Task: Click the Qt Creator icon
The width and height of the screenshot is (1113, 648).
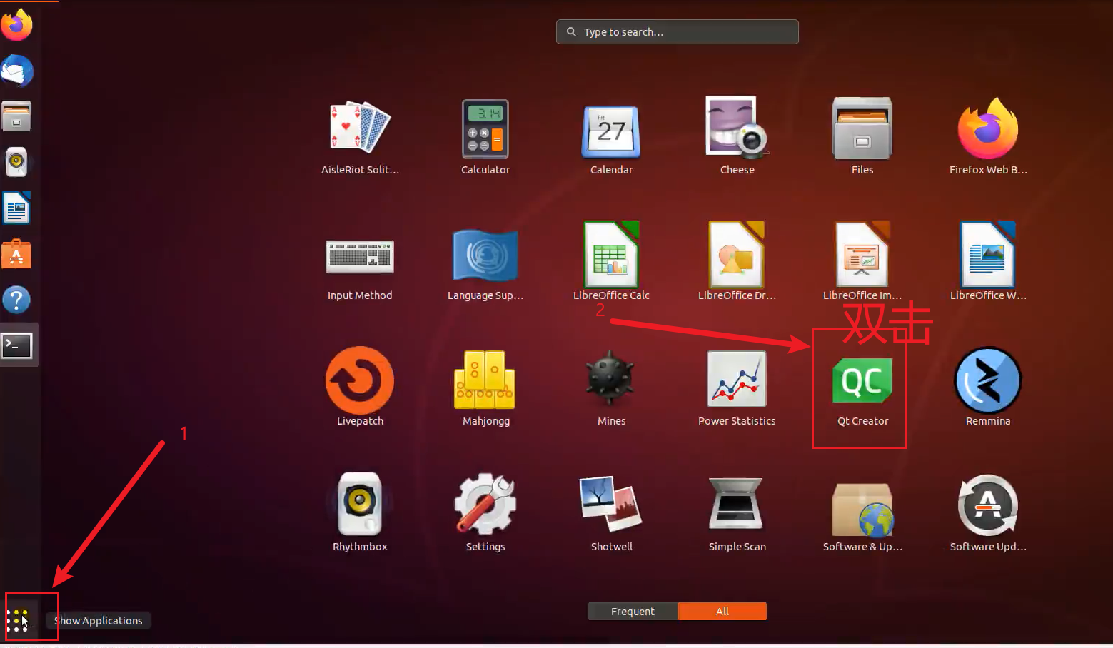Action: [862, 380]
